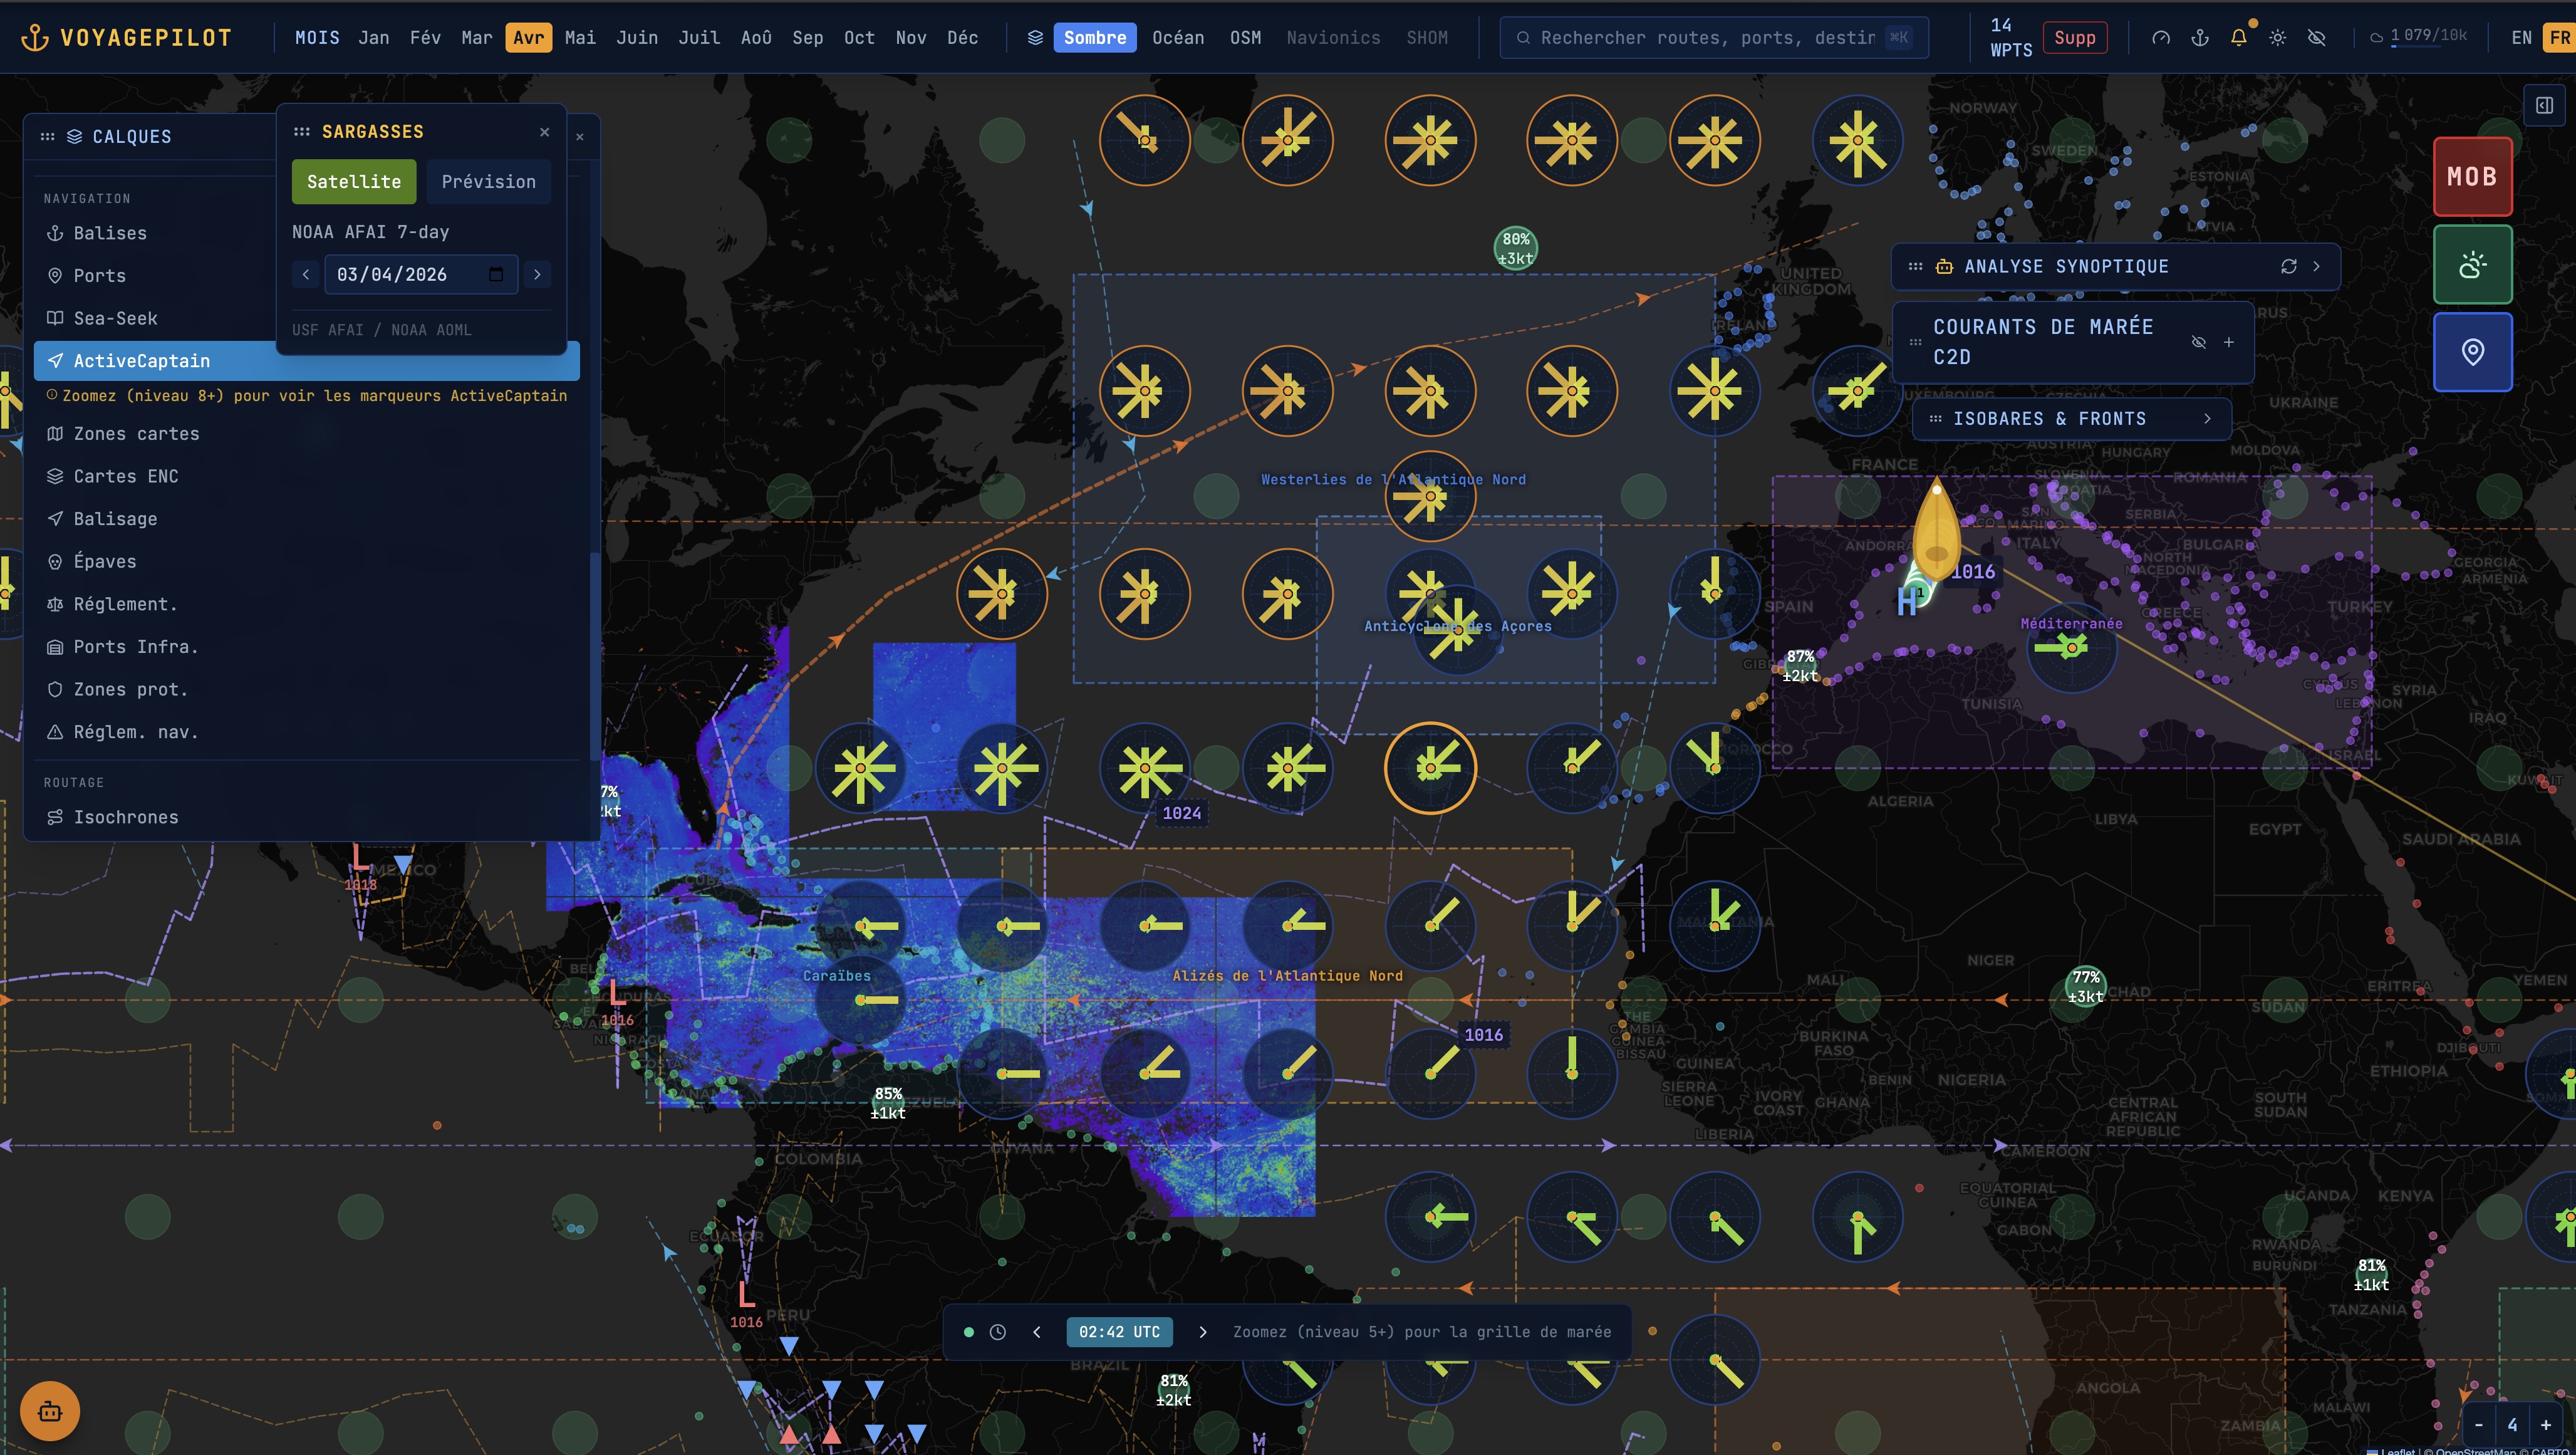The height and width of the screenshot is (1455, 2576).
Task: Open notifications via the bell icon
Action: (2238, 37)
